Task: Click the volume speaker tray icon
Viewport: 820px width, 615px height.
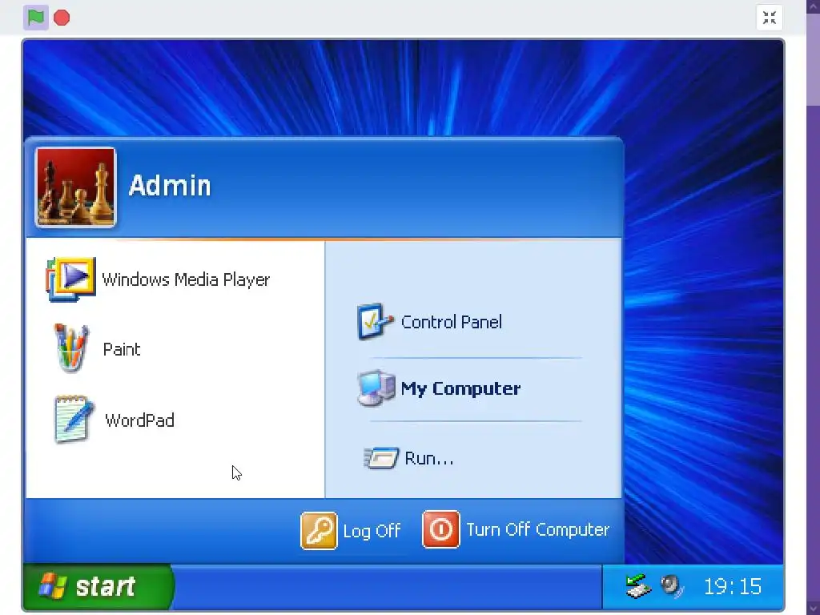Action: coord(672,586)
